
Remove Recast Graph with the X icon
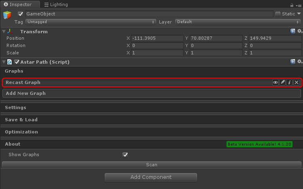point(297,82)
